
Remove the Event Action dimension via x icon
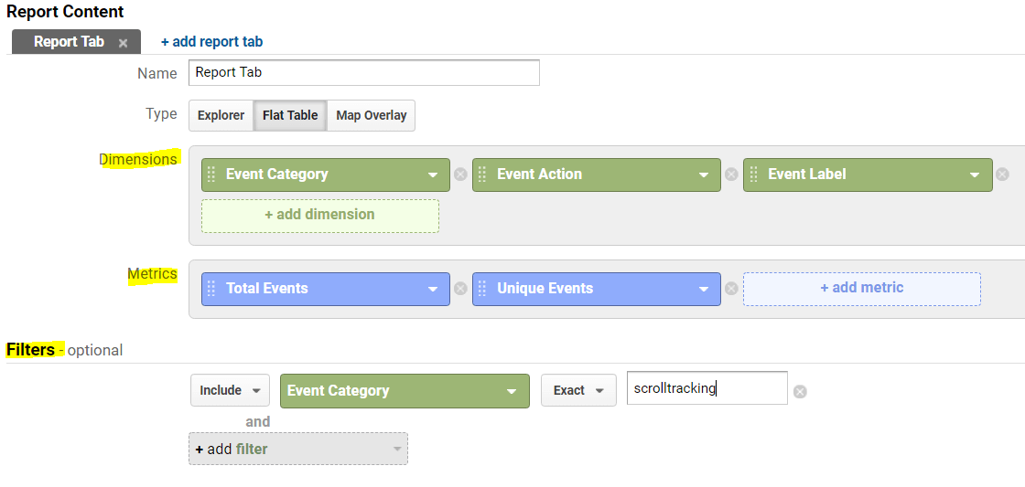pos(731,175)
